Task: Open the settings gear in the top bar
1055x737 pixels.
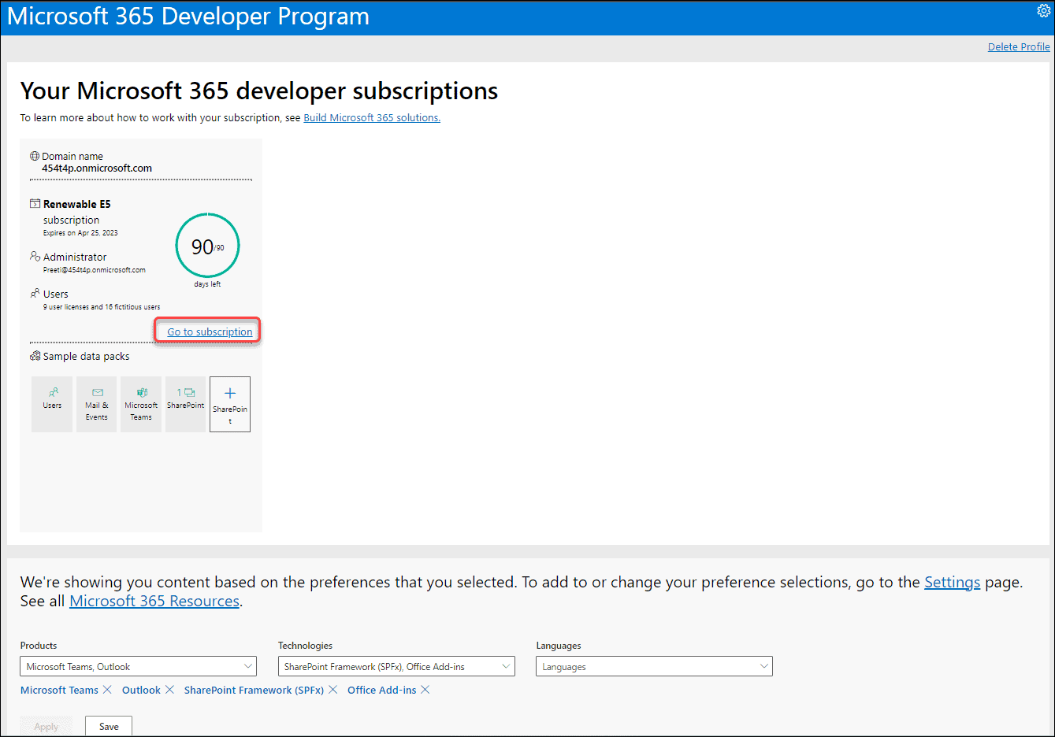Action: (x=1044, y=10)
